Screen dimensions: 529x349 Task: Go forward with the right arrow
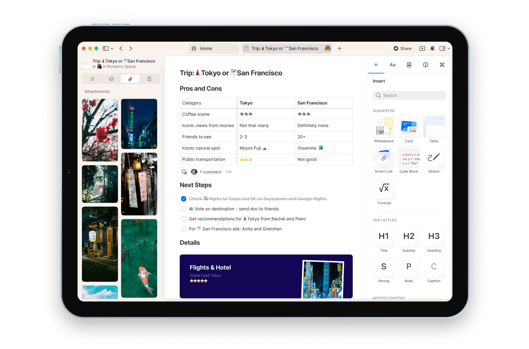(x=131, y=48)
